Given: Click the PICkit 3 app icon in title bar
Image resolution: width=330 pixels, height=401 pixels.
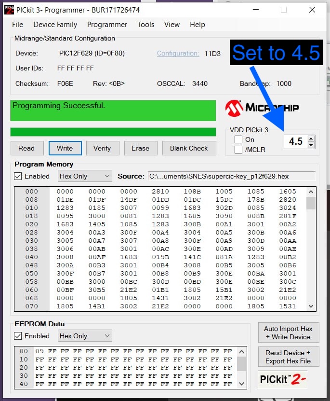Looking at the screenshot, I should click(9, 10).
